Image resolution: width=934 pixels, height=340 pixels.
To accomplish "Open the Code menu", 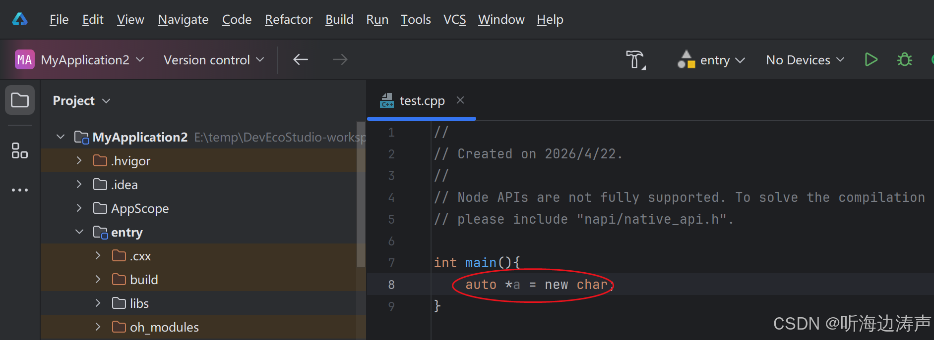I will point(237,19).
